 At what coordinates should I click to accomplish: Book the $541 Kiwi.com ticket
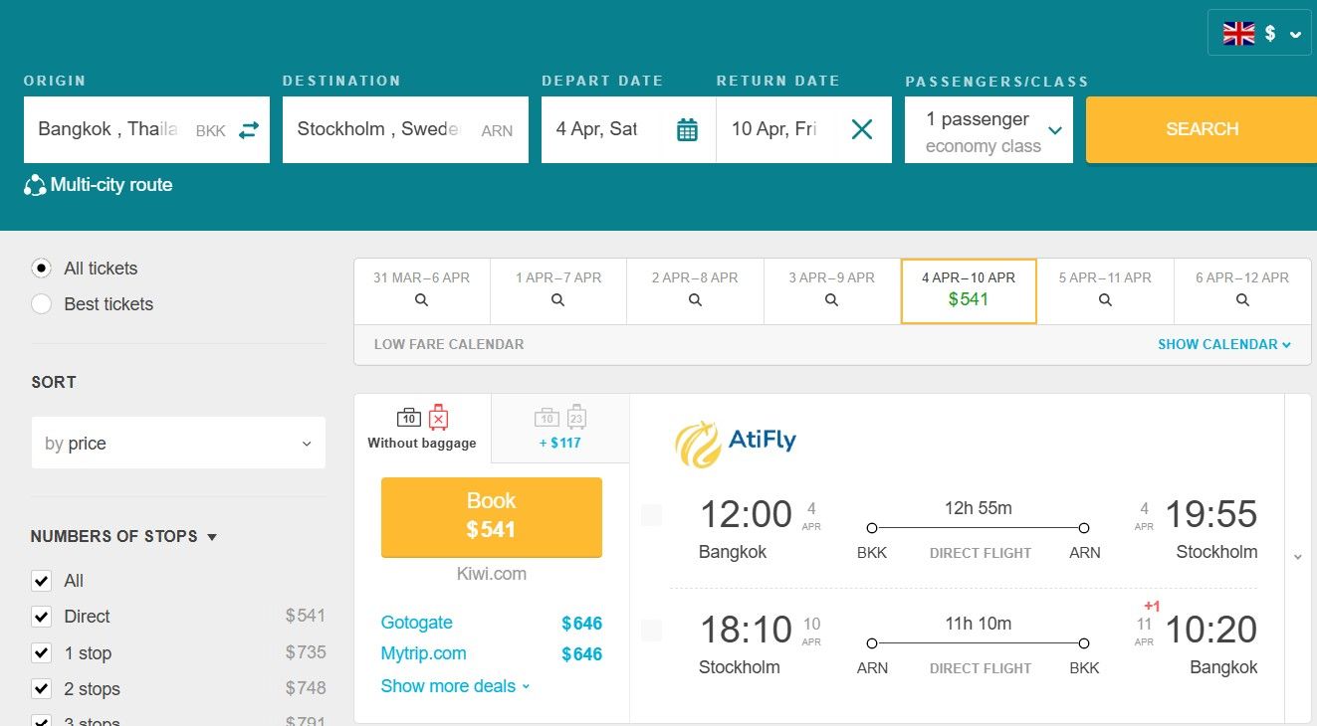(x=492, y=516)
